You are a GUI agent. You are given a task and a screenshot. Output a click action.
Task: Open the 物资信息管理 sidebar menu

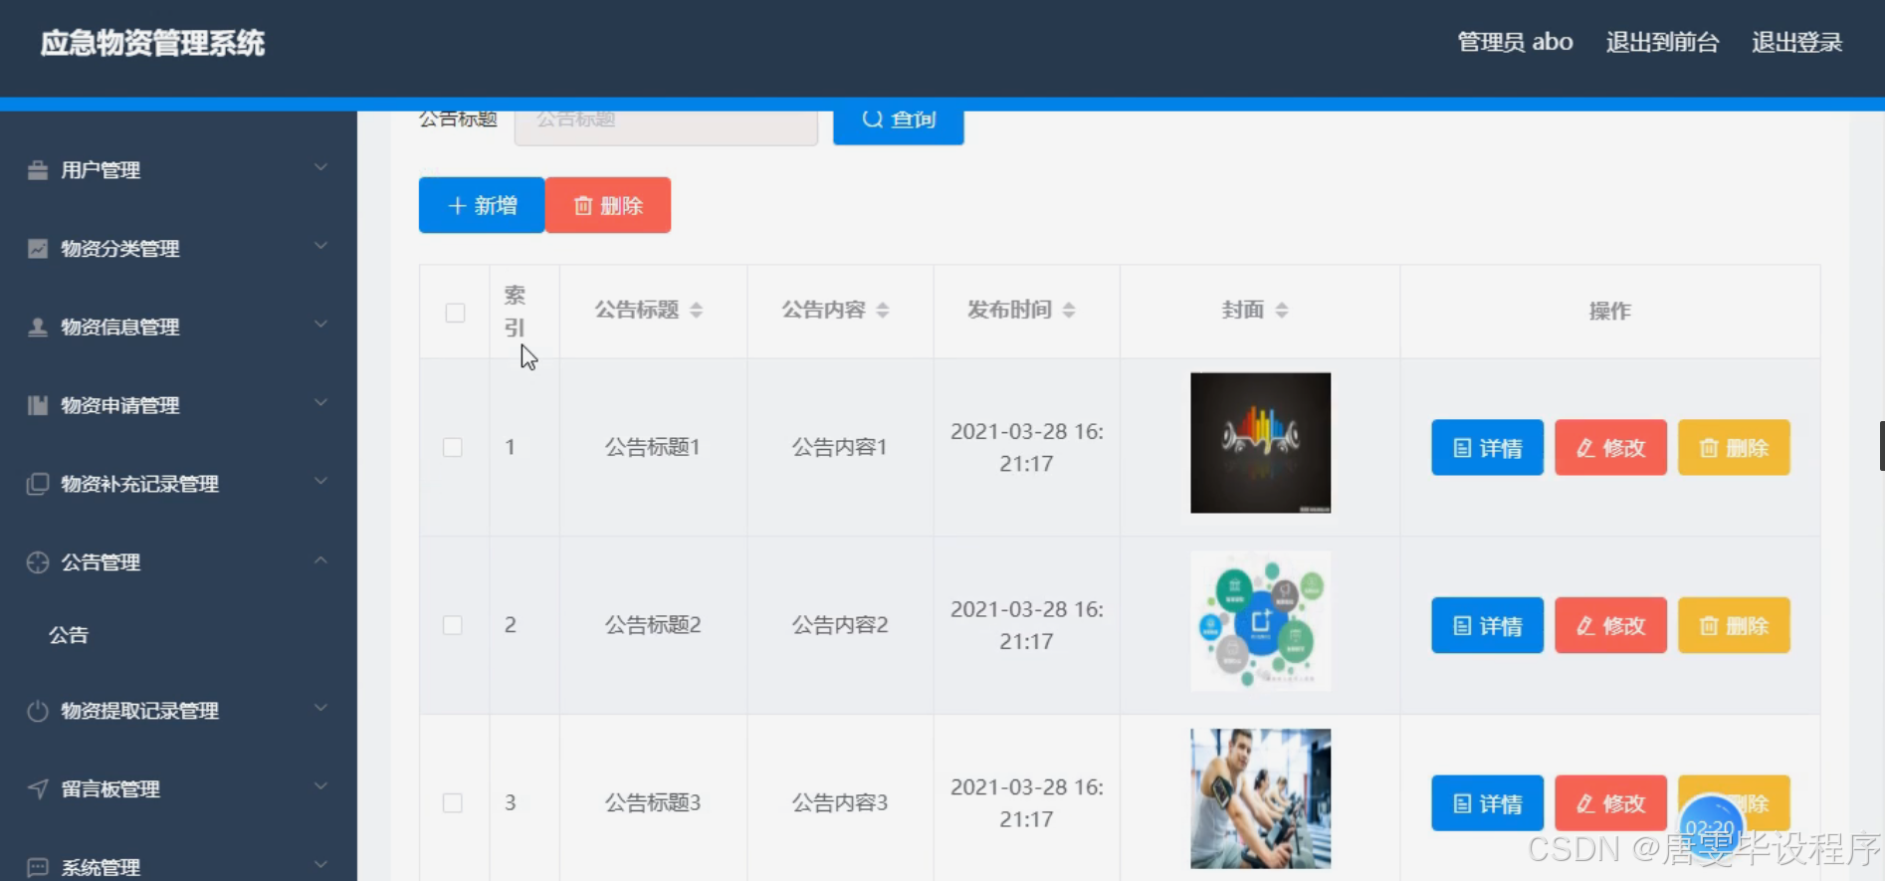tap(178, 327)
